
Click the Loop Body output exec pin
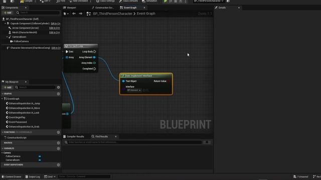point(95,51)
